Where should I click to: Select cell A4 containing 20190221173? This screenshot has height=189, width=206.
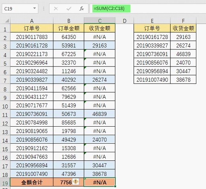pyautogui.click(x=32, y=54)
